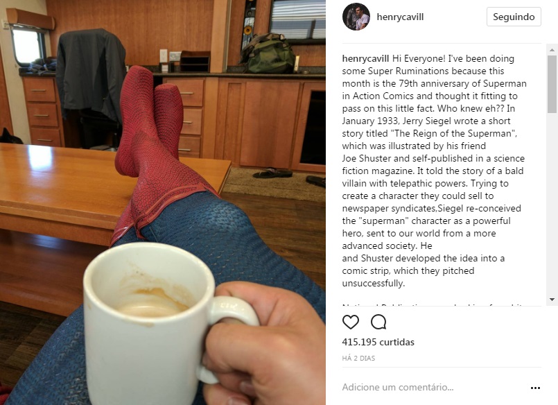
Task: Click the caption scrollbar thumb
Action: (552, 84)
